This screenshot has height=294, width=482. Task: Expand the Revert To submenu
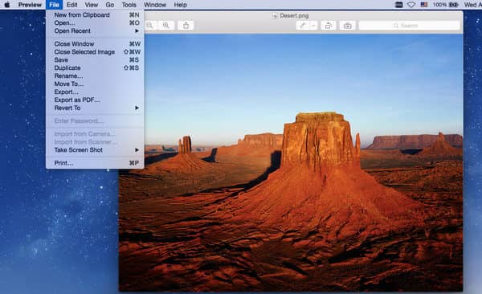point(95,108)
